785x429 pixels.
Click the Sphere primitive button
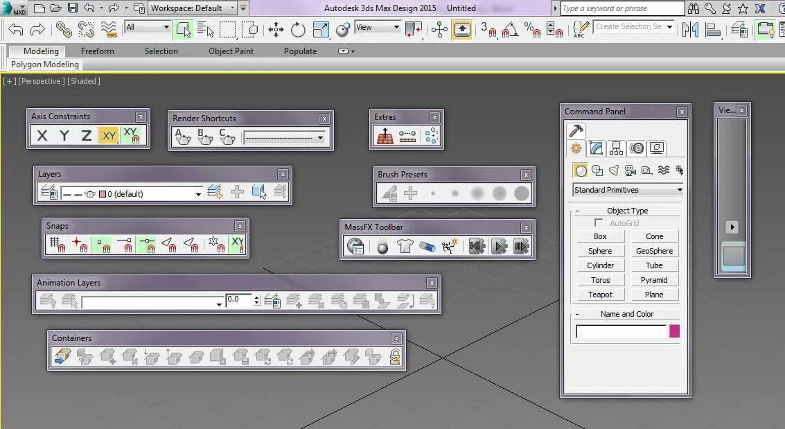tap(600, 251)
